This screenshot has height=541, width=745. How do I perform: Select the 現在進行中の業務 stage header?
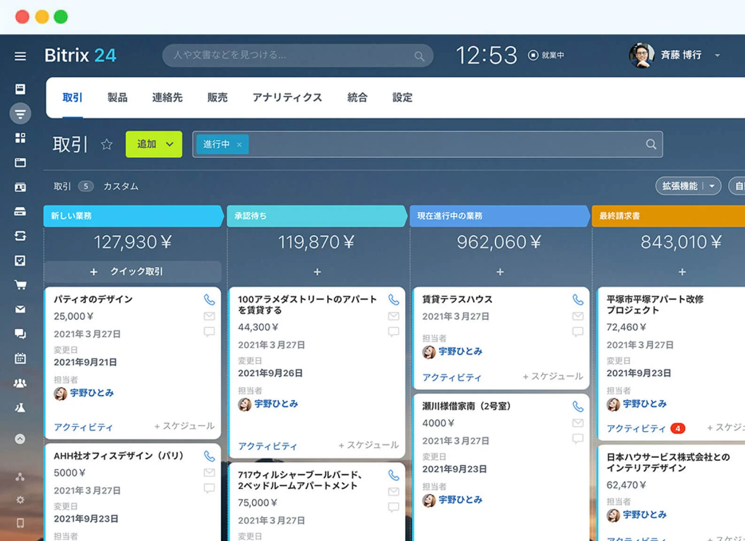[x=500, y=216]
